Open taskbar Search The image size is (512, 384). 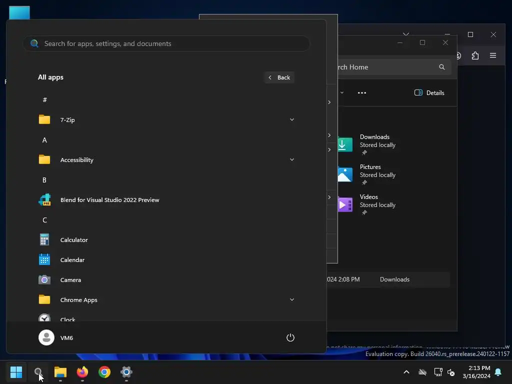coord(38,372)
